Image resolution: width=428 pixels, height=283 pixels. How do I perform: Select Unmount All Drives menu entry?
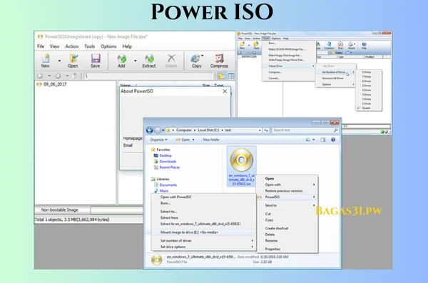332,78
